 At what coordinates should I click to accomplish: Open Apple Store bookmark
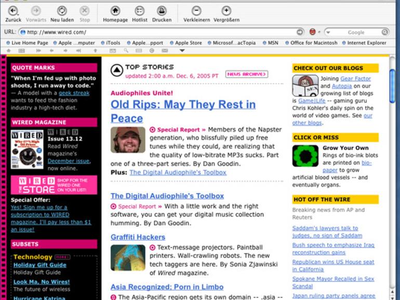(186, 43)
